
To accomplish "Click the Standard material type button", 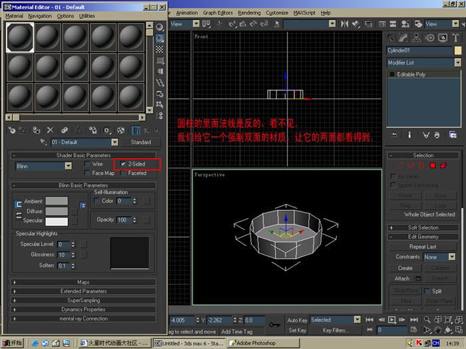I will point(141,142).
